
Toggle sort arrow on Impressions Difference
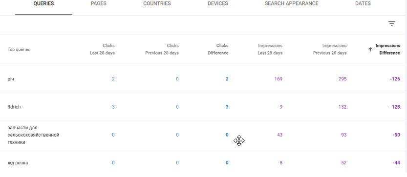(370, 49)
